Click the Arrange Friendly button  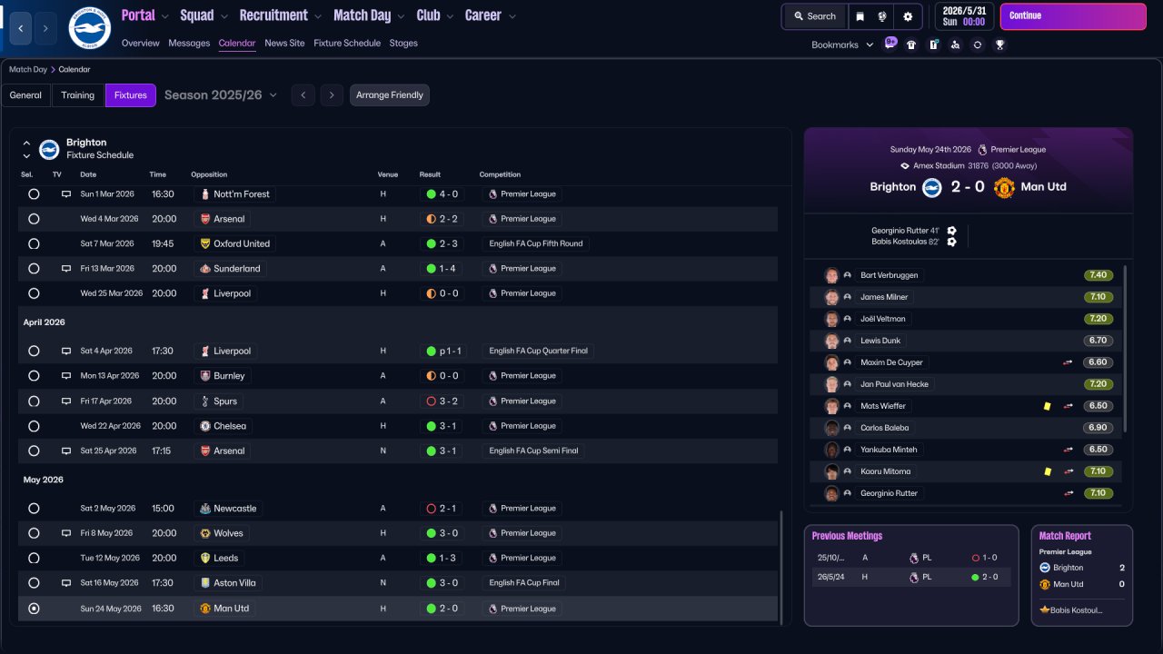tap(390, 95)
